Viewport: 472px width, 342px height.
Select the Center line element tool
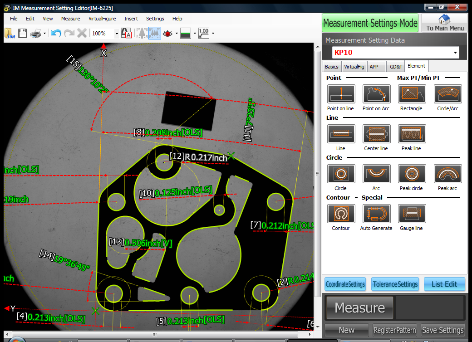coord(376,134)
